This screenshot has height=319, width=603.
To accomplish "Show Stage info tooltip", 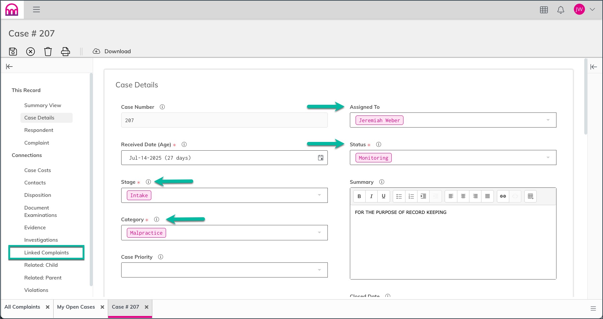I will pyautogui.click(x=148, y=182).
